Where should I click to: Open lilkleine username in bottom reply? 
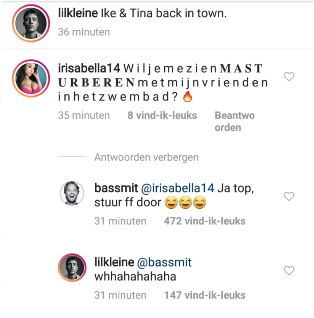(114, 262)
